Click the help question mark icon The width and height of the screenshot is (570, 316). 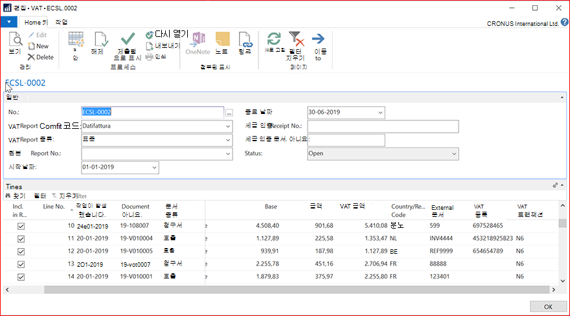pos(564,23)
